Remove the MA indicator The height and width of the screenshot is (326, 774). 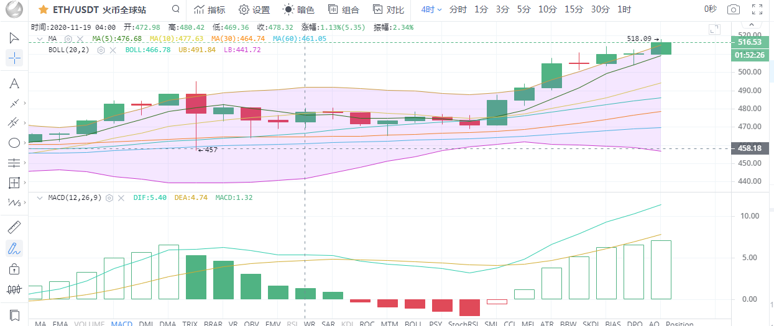pos(80,38)
